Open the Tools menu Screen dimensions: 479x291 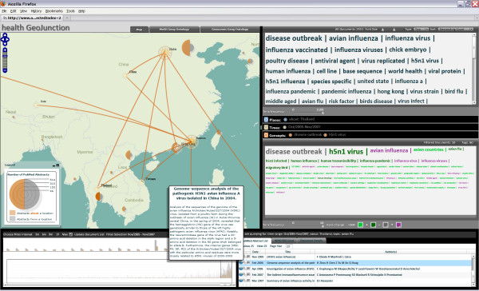click(x=70, y=11)
